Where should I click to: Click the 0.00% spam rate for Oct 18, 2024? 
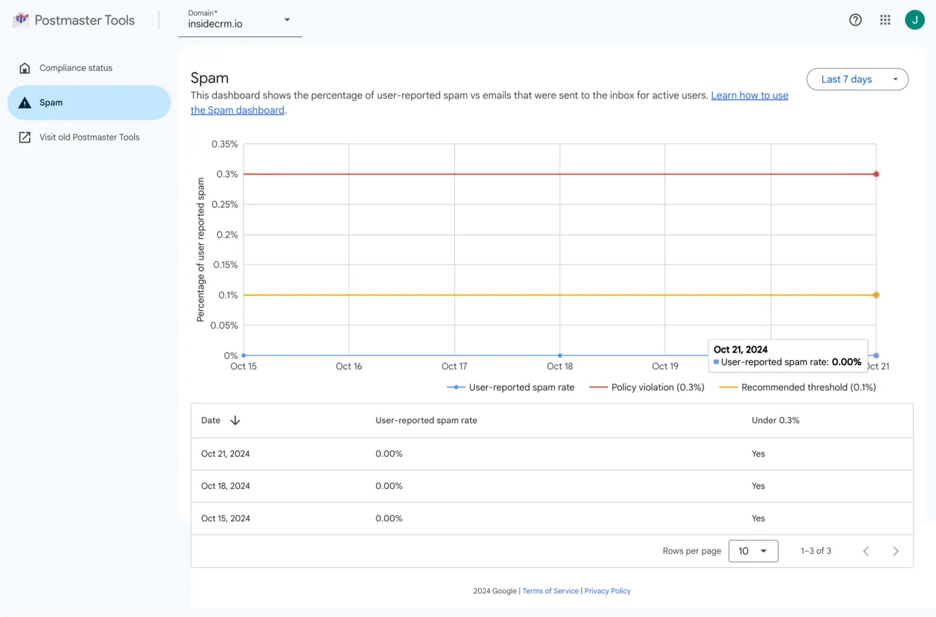click(389, 486)
